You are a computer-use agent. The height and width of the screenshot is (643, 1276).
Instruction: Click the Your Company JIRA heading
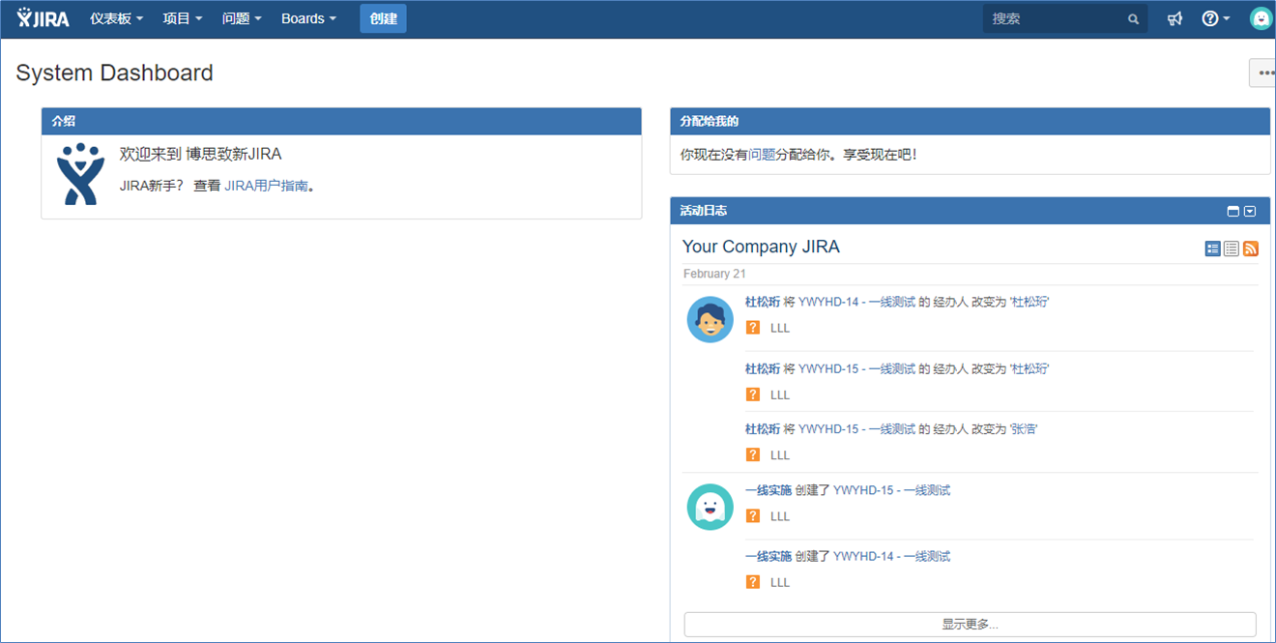[761, 247]
